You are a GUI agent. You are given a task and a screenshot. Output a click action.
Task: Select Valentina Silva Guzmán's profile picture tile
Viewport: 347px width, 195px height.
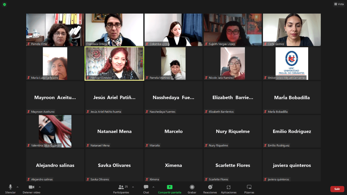click(55, 131)
